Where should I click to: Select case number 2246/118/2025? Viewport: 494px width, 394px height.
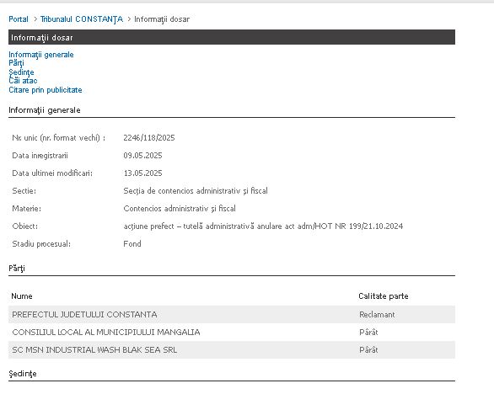[149, 138]
